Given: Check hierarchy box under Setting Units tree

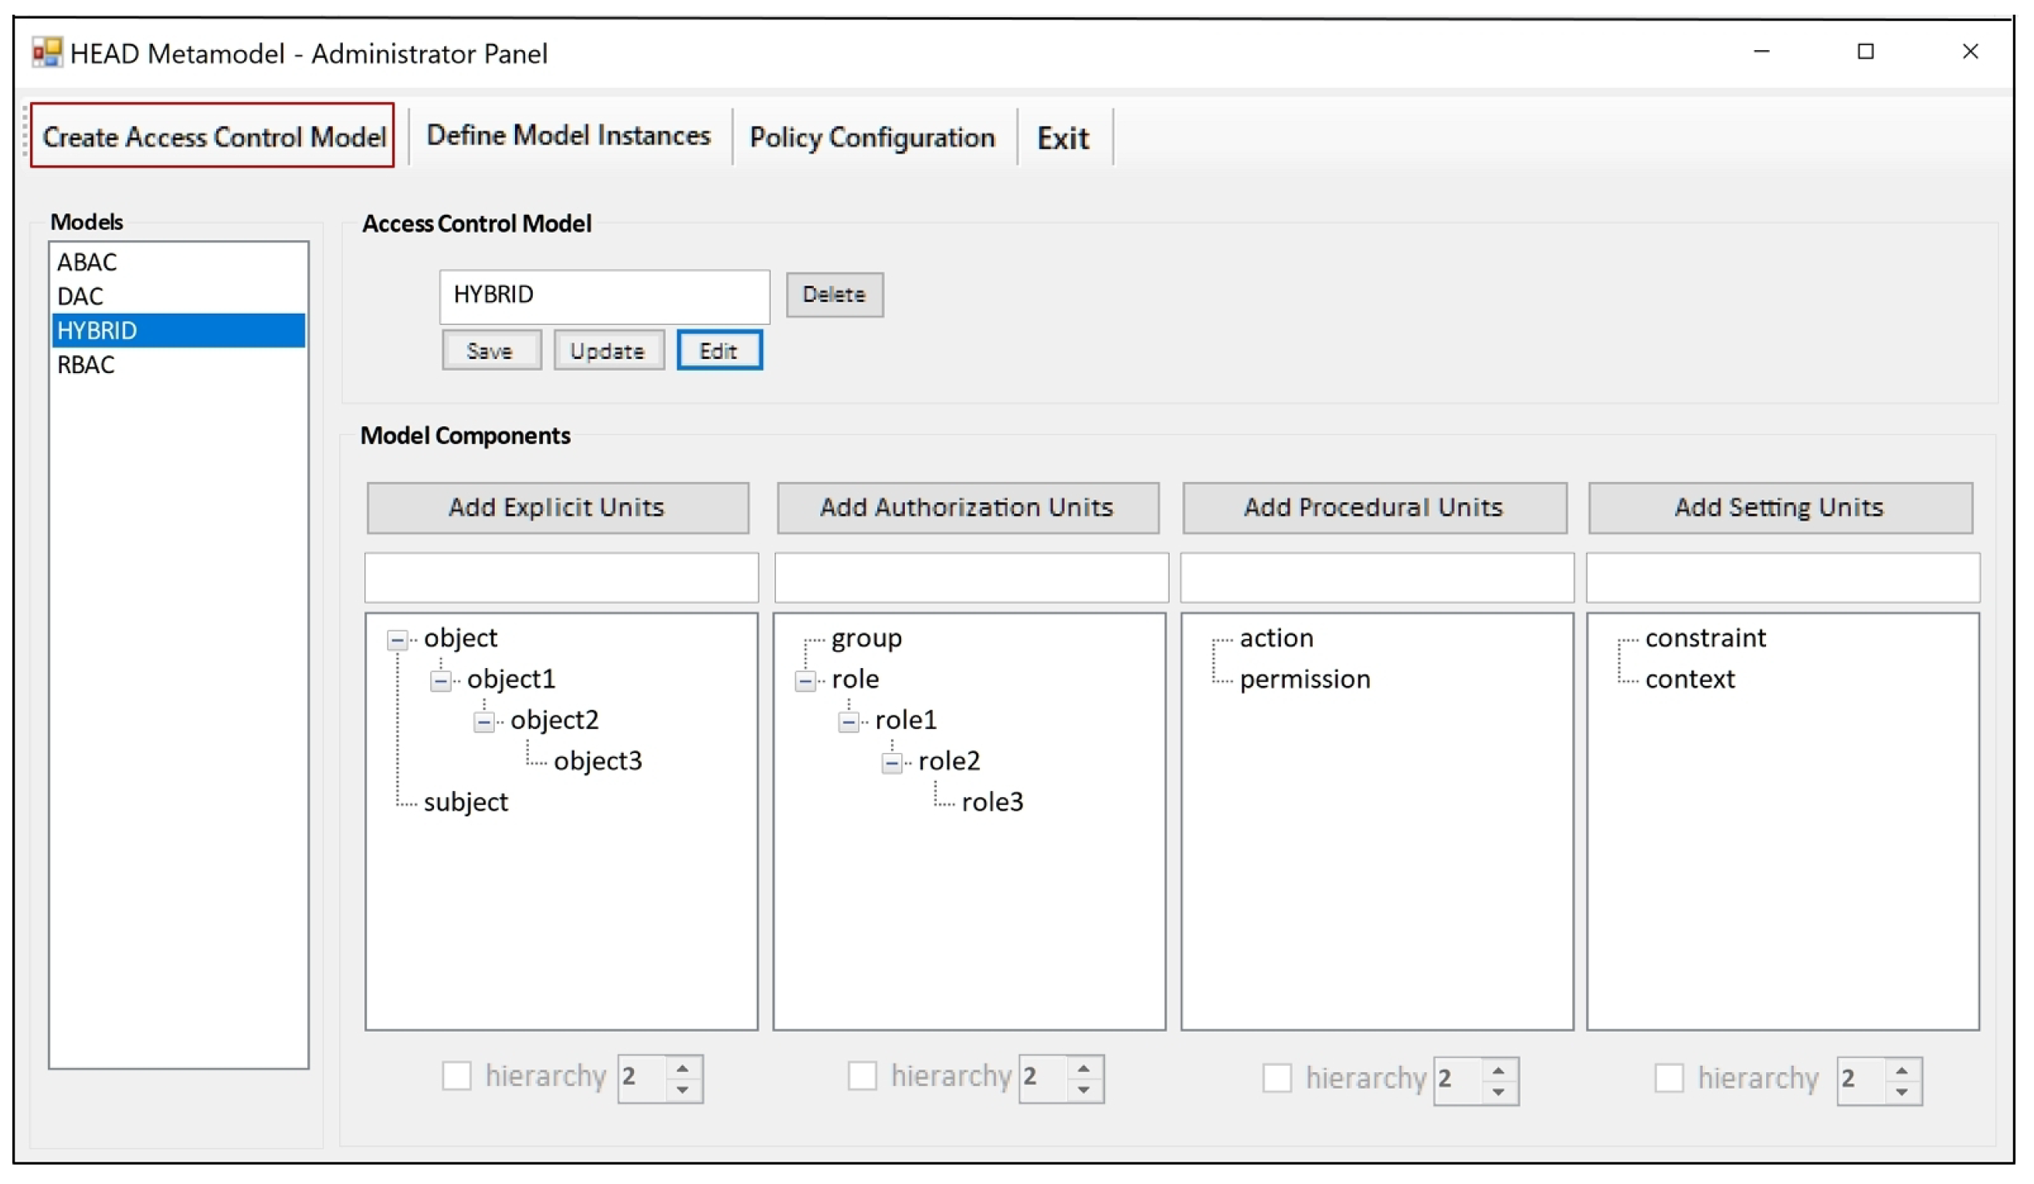Looking at the screenshot, I should click(x=1670, y=1078).
